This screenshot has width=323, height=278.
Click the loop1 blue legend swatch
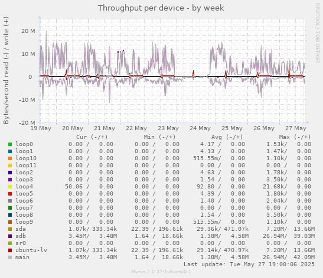[x=10, y=151]
